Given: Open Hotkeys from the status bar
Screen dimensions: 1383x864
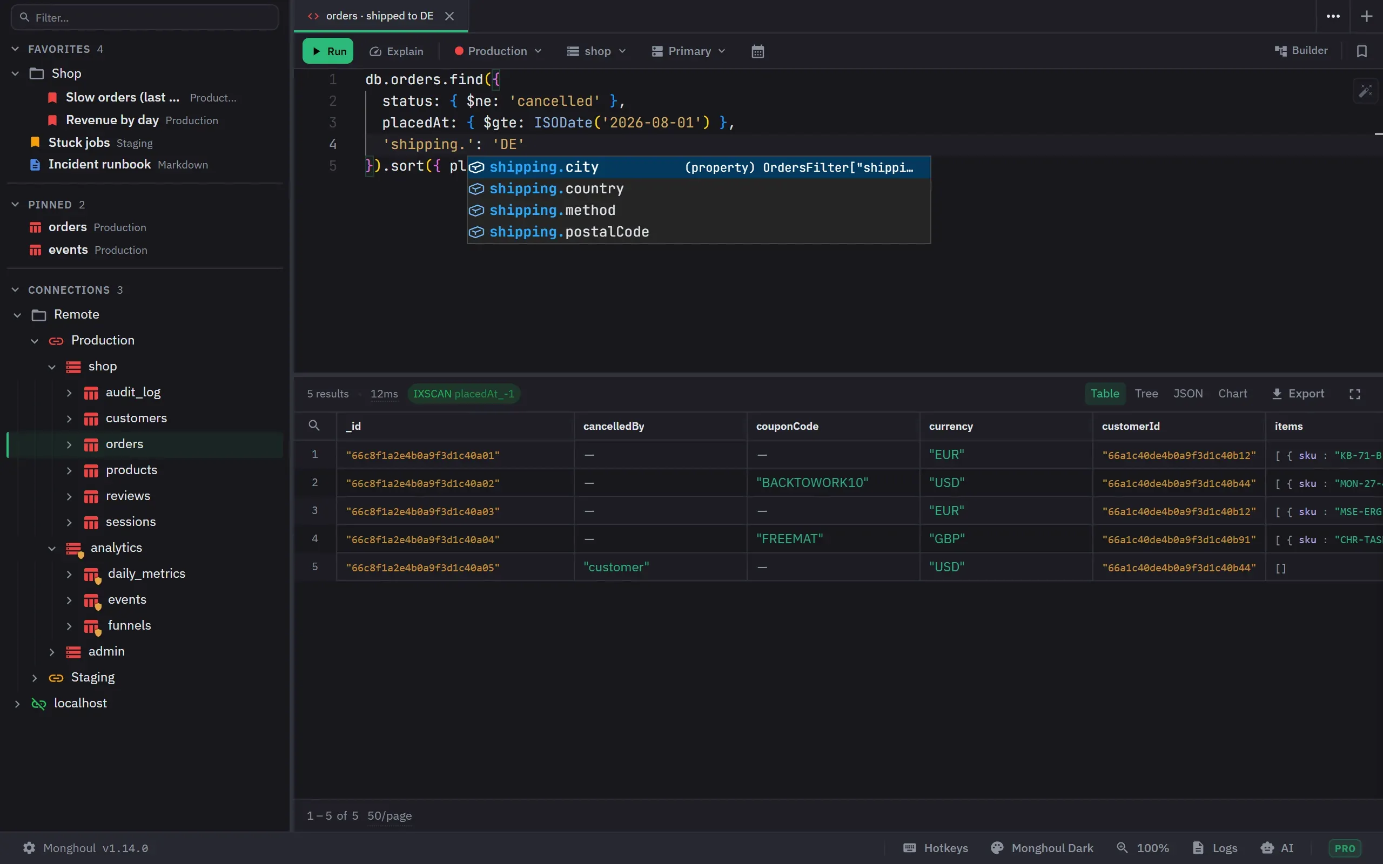Looking at the screenshot, I should 936,848.
